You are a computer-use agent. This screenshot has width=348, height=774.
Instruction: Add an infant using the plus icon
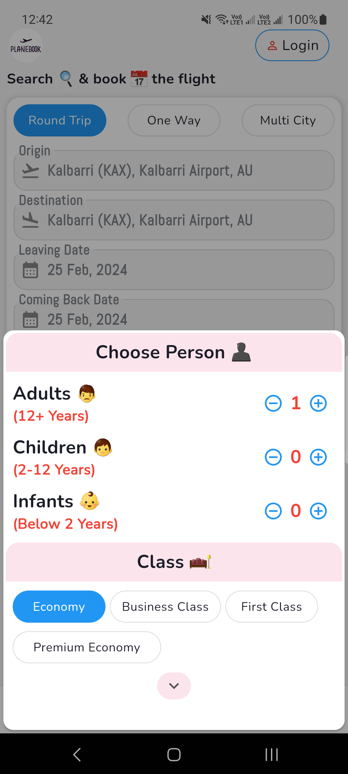[318, 511]
